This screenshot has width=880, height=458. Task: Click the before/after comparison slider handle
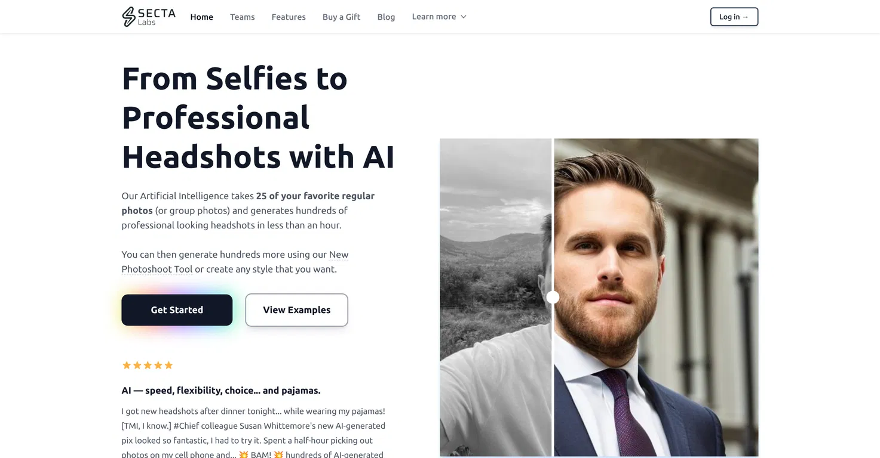coord(553,297)
